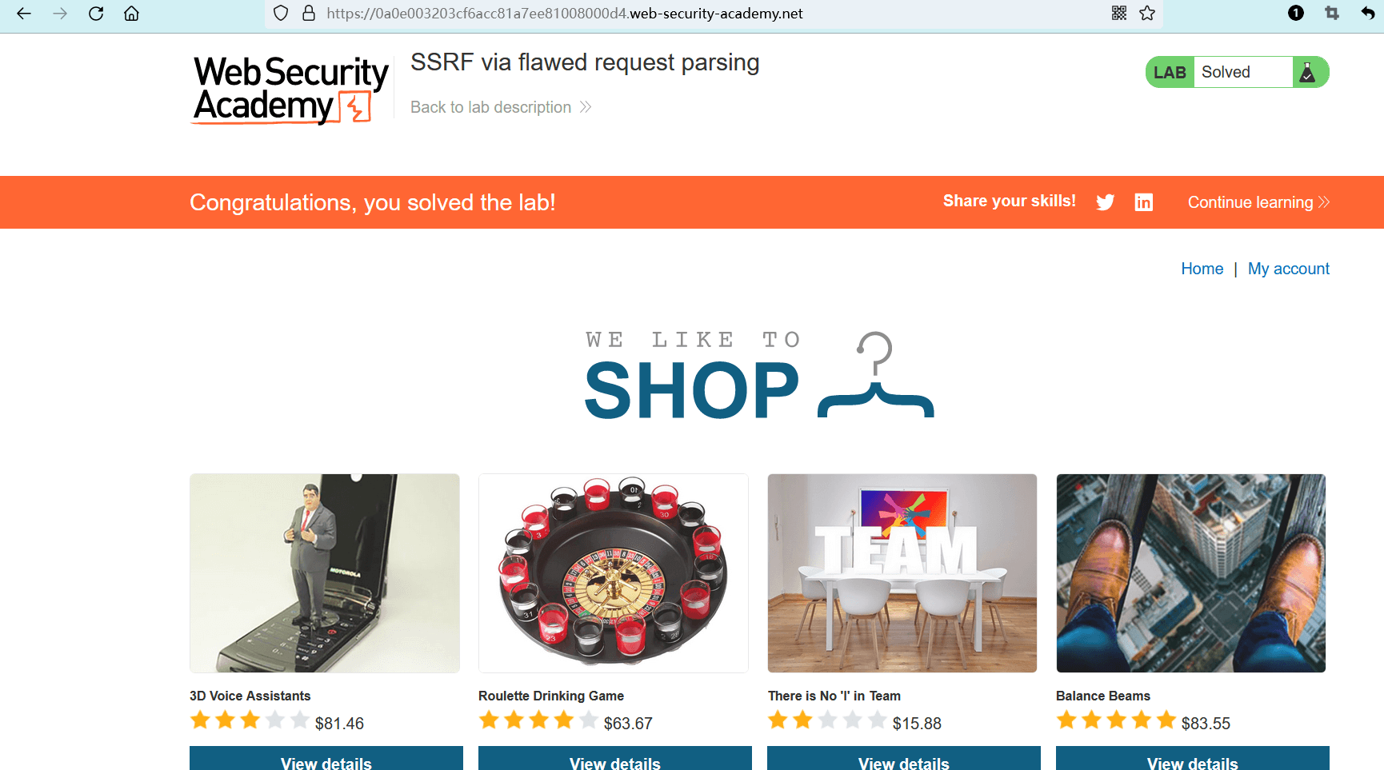This screenshot has height=770, width=1384.
Task: Open the Balance Beams product image
Action: 1190,573
